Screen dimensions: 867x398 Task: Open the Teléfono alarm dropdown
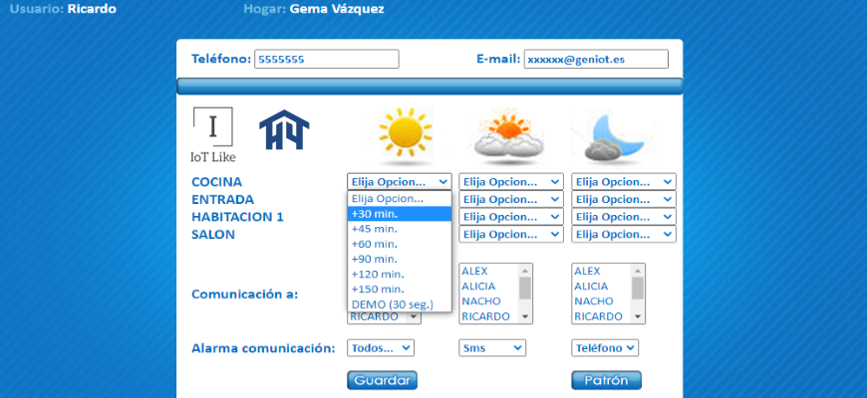[605, 348]
